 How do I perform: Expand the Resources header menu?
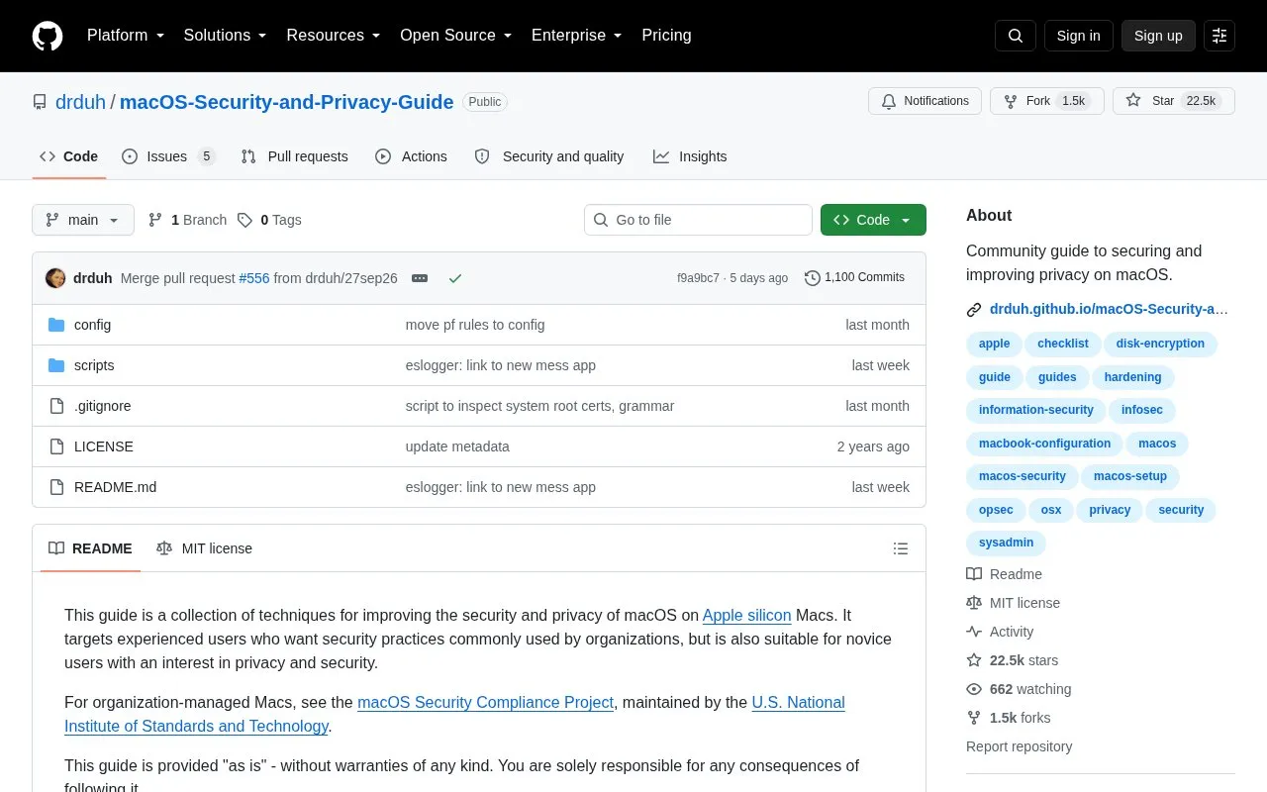tap(334, 36)
